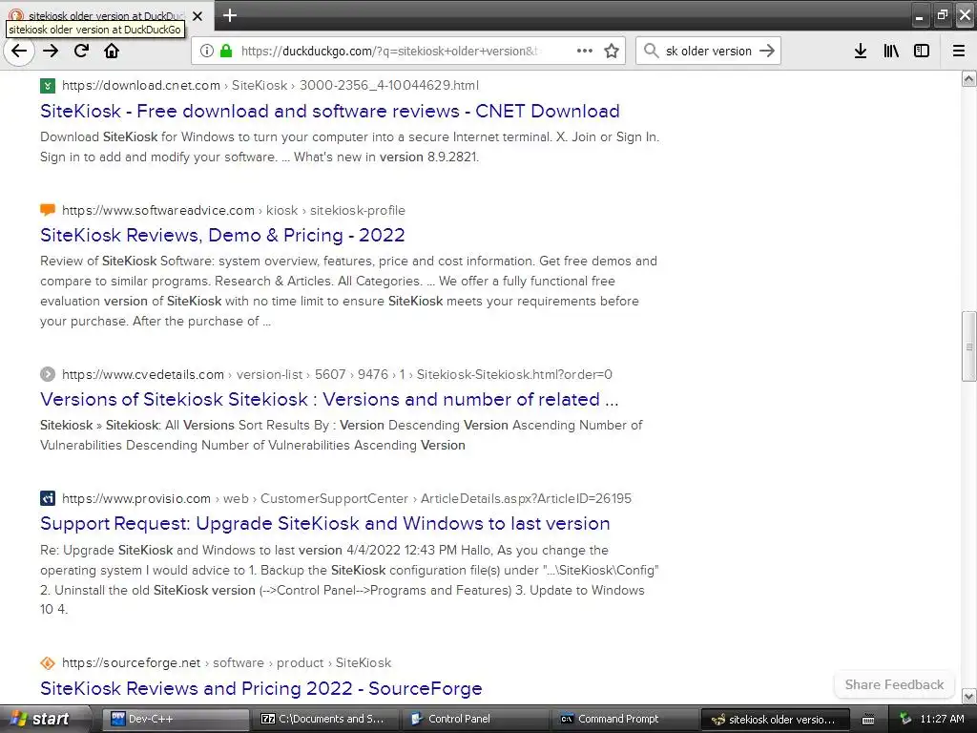Focus the sk older version search field
Image resolution: width=977 pixels, height=733 pixels.
click(x=709, y=52)
